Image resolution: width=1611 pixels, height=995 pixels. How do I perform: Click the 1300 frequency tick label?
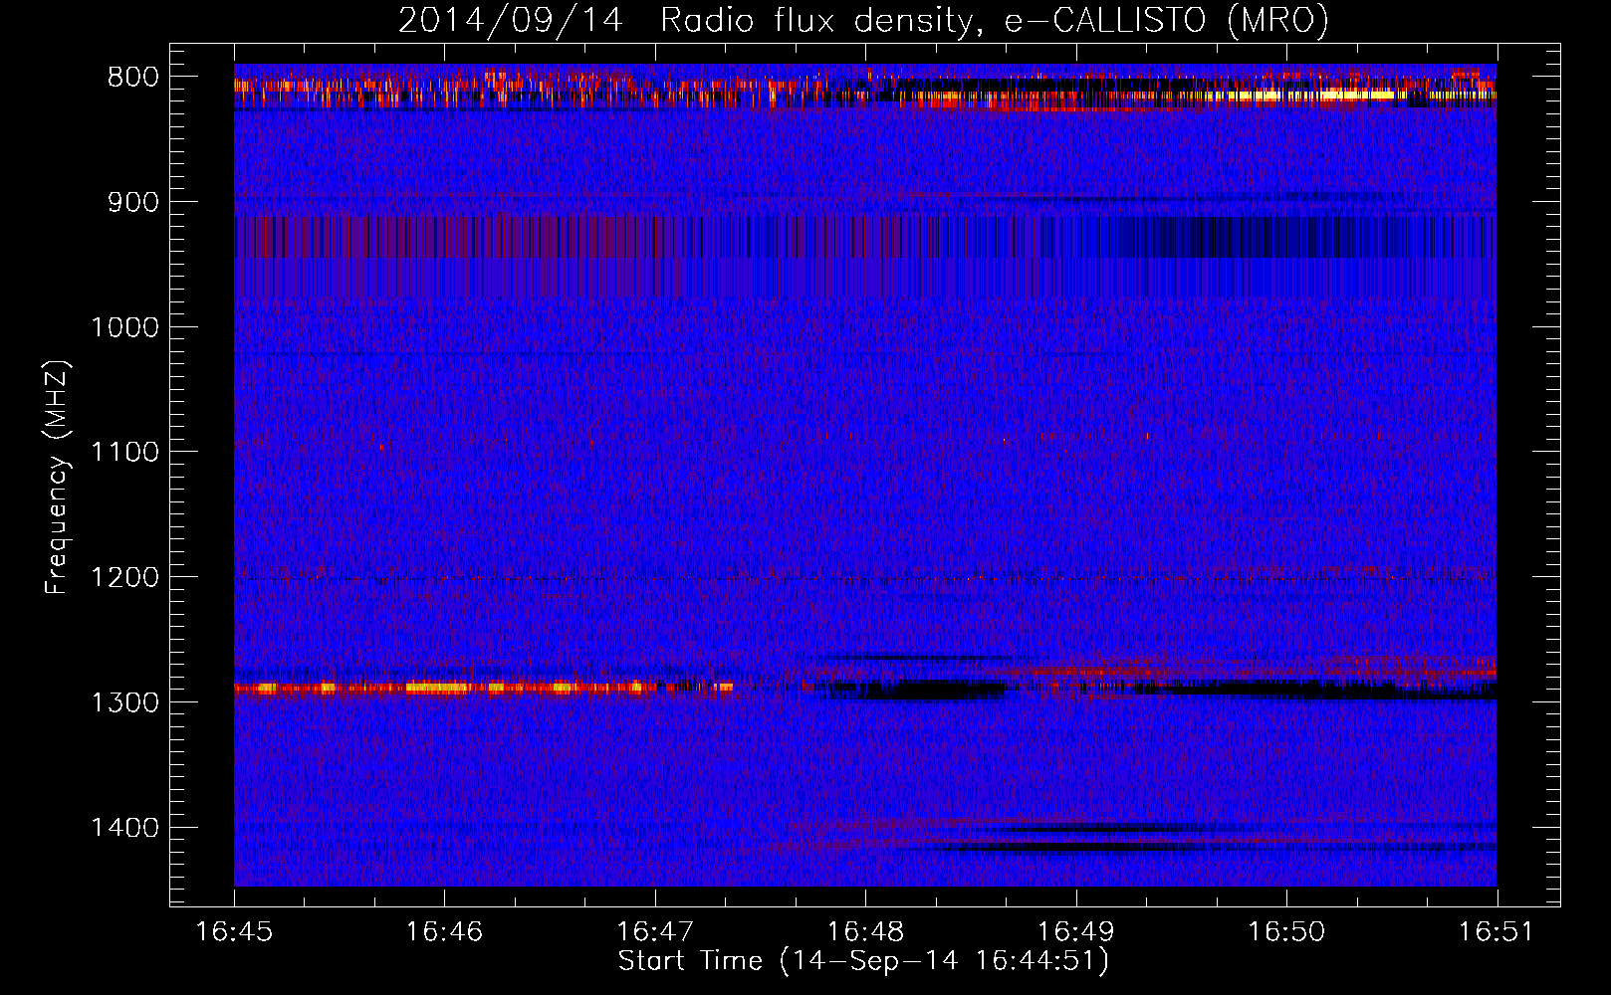[x=124, y=702]
